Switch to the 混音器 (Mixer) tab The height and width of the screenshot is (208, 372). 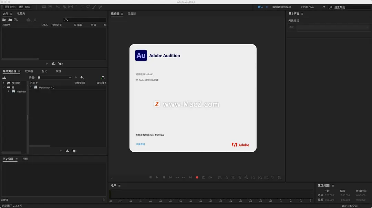pos(132,13)
